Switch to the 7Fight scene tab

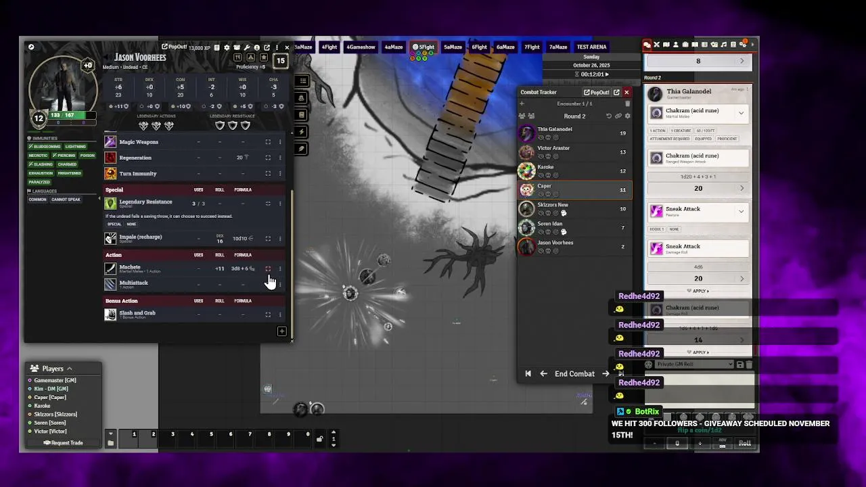532,47
